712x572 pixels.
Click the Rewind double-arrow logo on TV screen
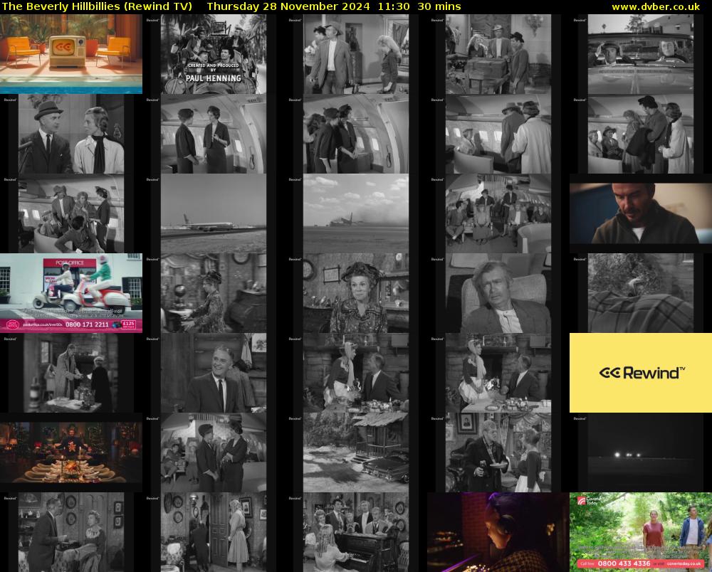63,47
